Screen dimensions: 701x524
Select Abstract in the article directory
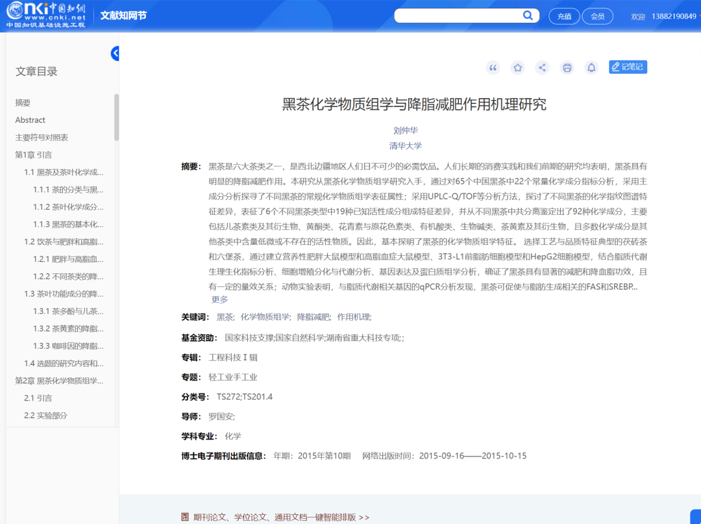[x=30, y=119]
